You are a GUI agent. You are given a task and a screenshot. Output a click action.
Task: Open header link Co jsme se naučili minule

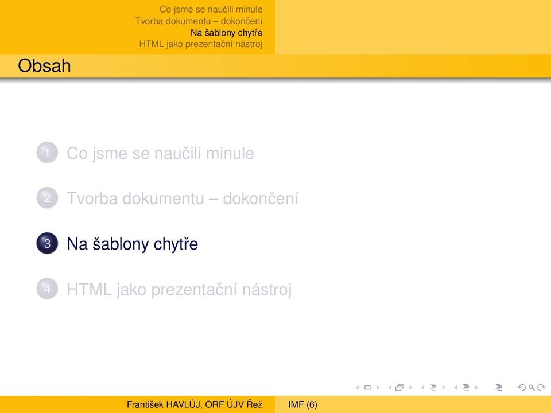pos(211,10)
